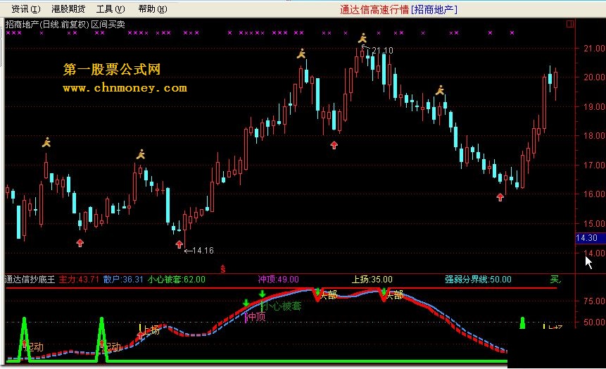
Task: Open the 工具(V) menu
Action: 111,9
